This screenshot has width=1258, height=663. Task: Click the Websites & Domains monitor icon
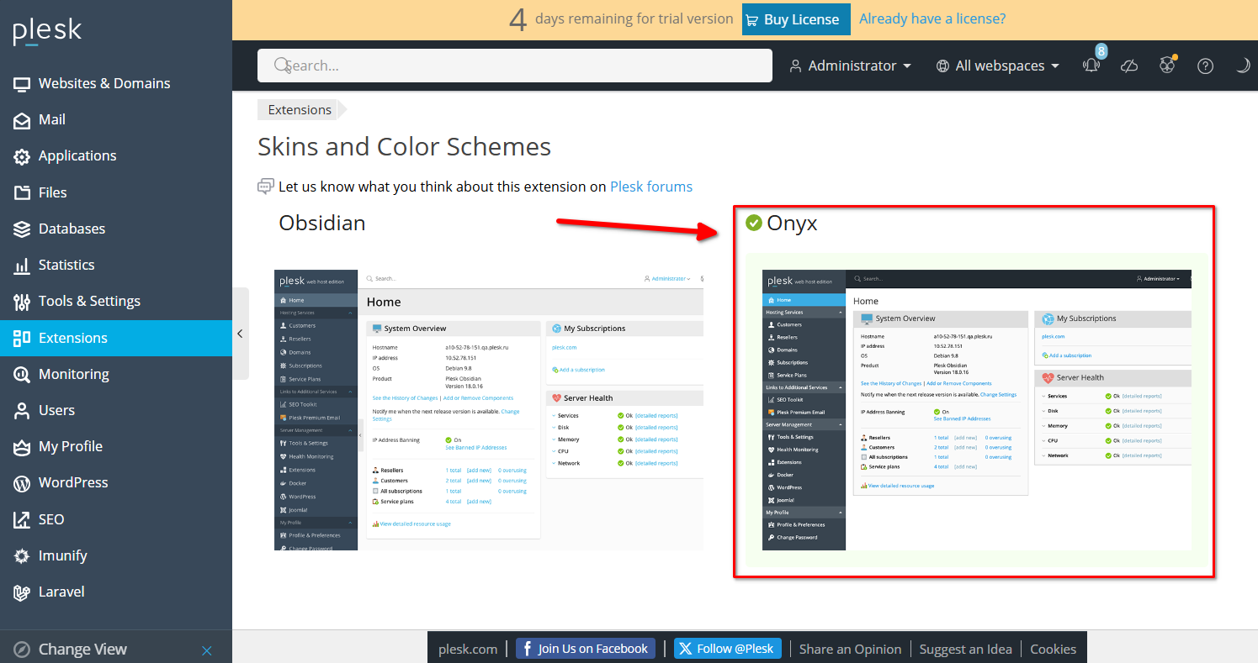pos(22,84)
